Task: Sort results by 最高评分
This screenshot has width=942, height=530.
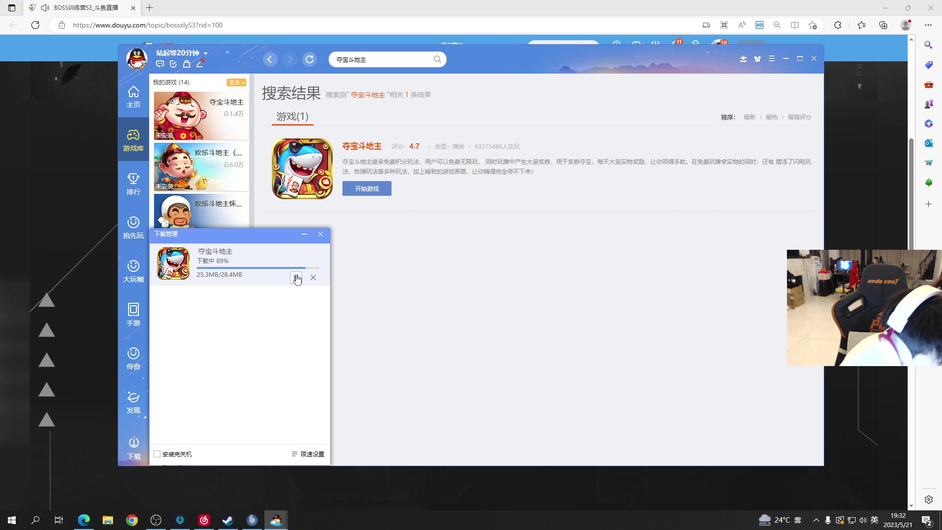Action: click(x=799, y=117)
